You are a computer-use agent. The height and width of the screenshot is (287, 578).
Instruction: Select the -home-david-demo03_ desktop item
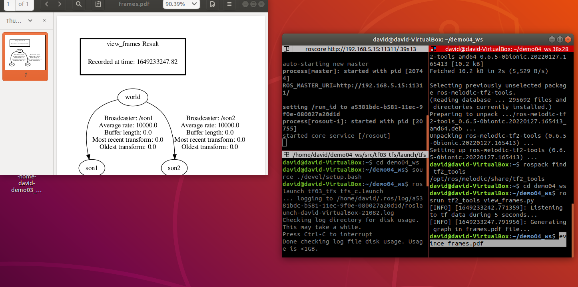(x=26, y=183)
